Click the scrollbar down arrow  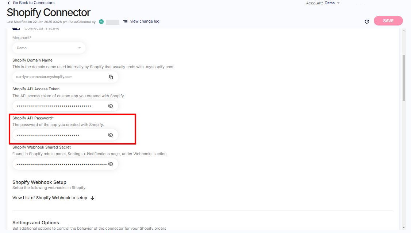pyautogui.click(x=404, y=228)
